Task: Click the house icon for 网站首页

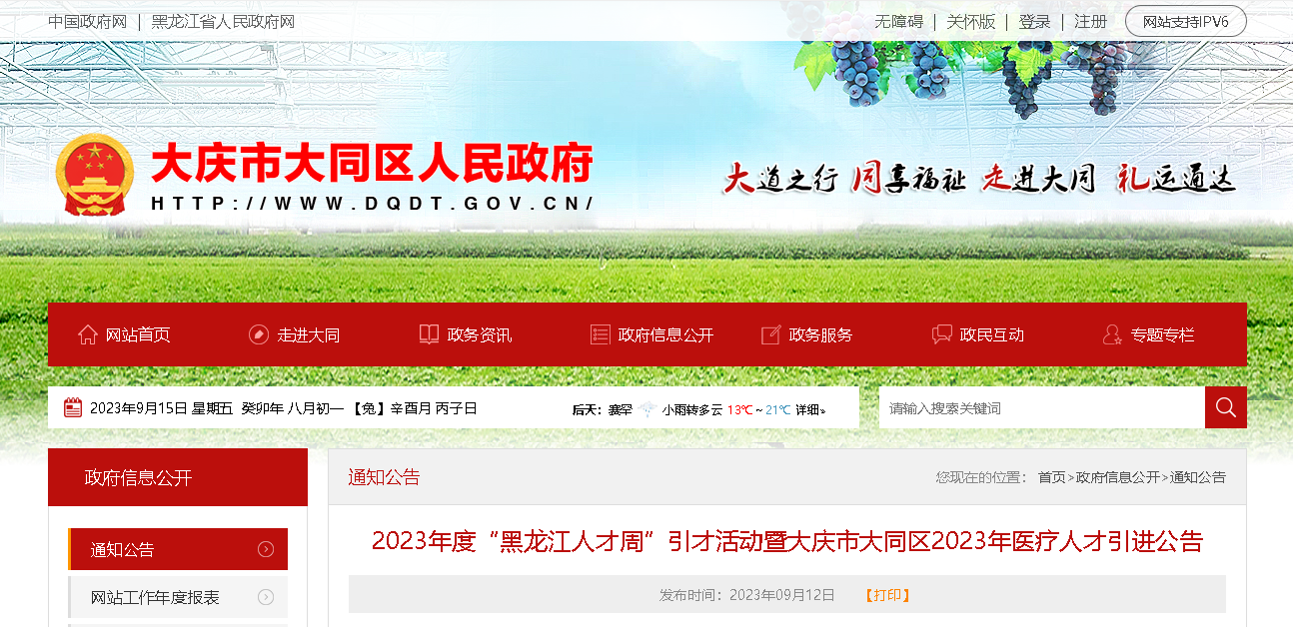Action: pyautogui.click(x=88, y=335)
